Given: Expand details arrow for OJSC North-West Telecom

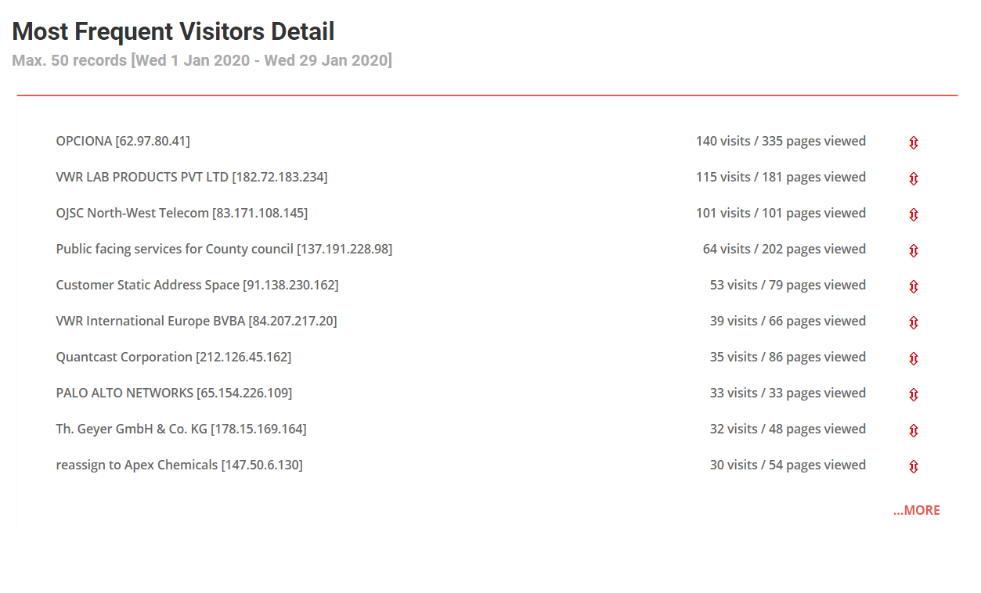Looking at the screenshot, I should tap(913, 214).
